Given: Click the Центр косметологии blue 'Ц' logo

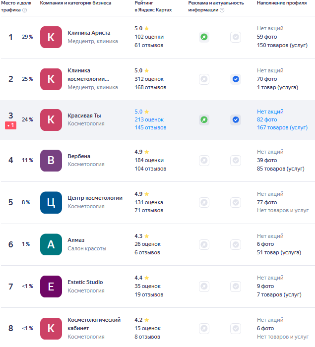Looking at the screenshot, I should coord(51,202).
